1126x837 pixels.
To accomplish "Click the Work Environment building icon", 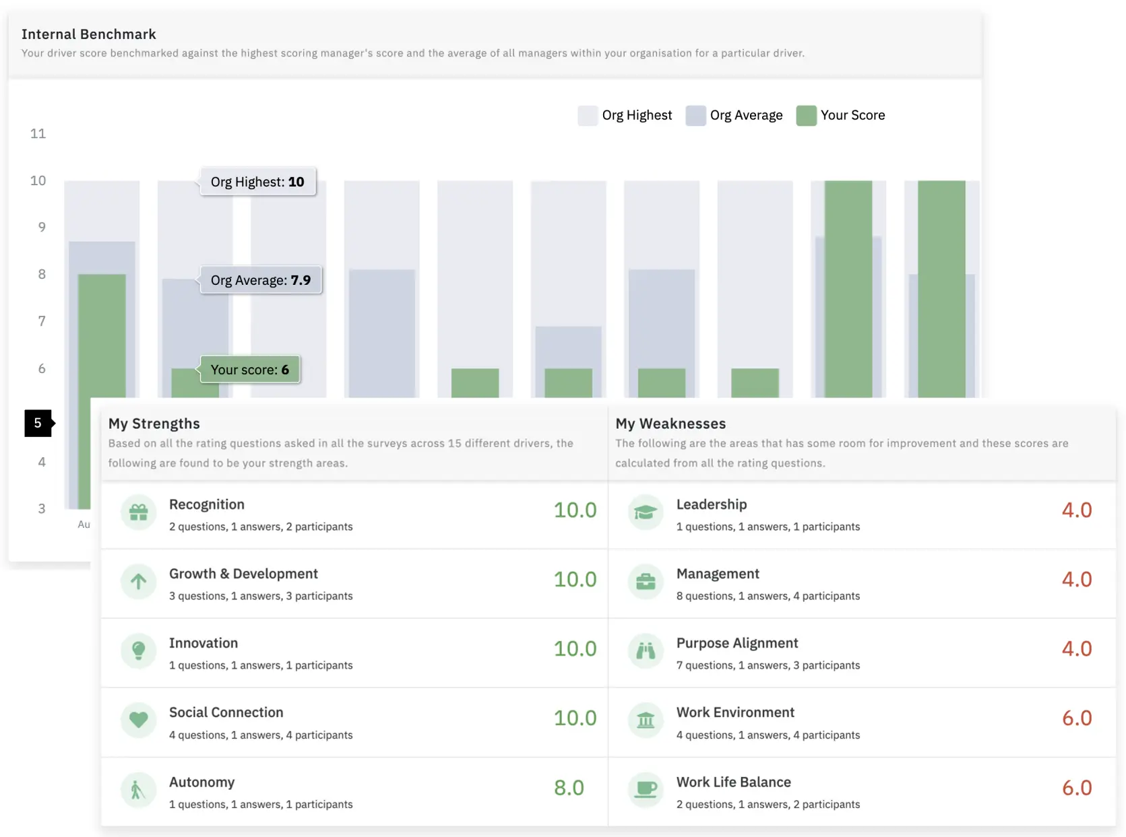I will pos(646,720).
